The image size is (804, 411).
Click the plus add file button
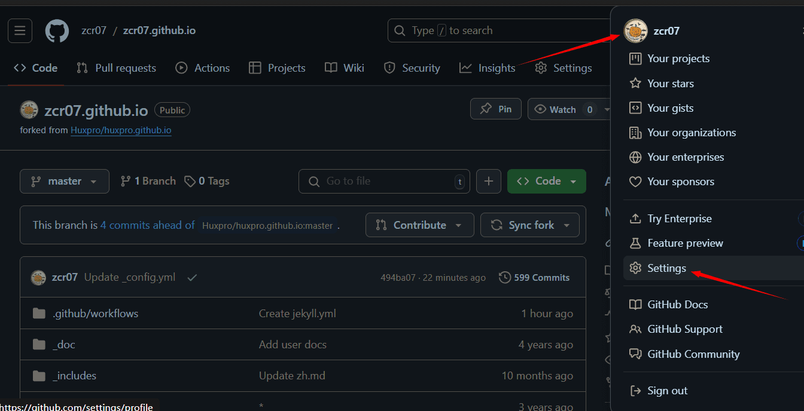(x=488, y=181)
